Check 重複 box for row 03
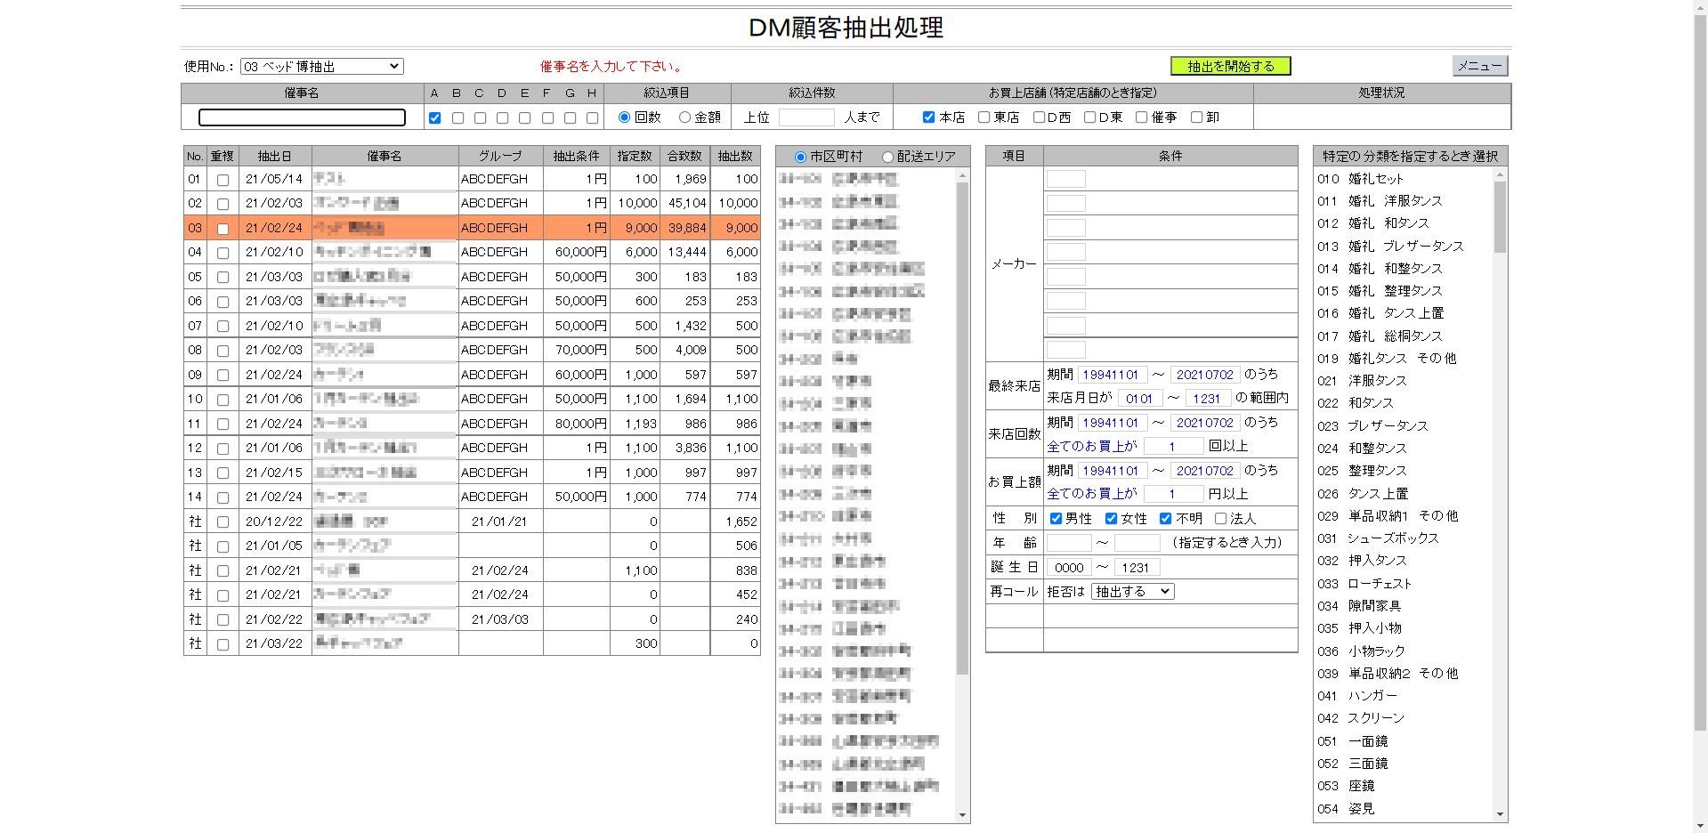 [x=223, y=229]
